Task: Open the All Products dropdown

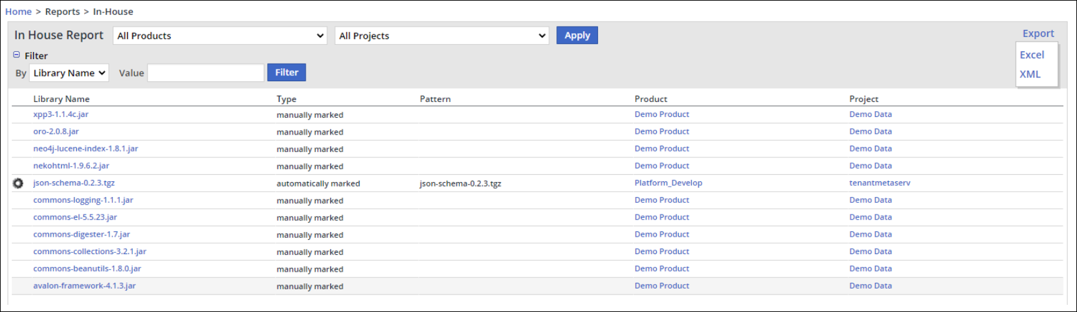Action: point(220,36)
